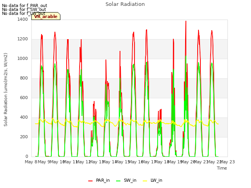Click the 'No data for f_SW_out' message

(24, 9)
